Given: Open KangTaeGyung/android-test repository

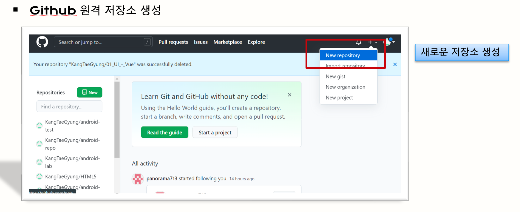Looking at the screenshot, I should (x=72, y=126).
